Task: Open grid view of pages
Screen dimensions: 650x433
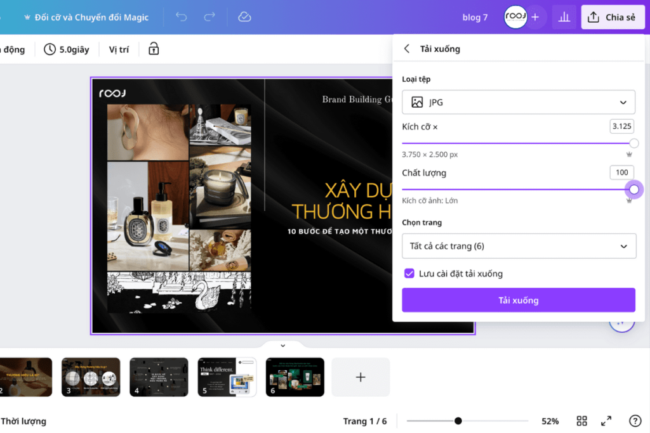Action: tap(581, 421)
